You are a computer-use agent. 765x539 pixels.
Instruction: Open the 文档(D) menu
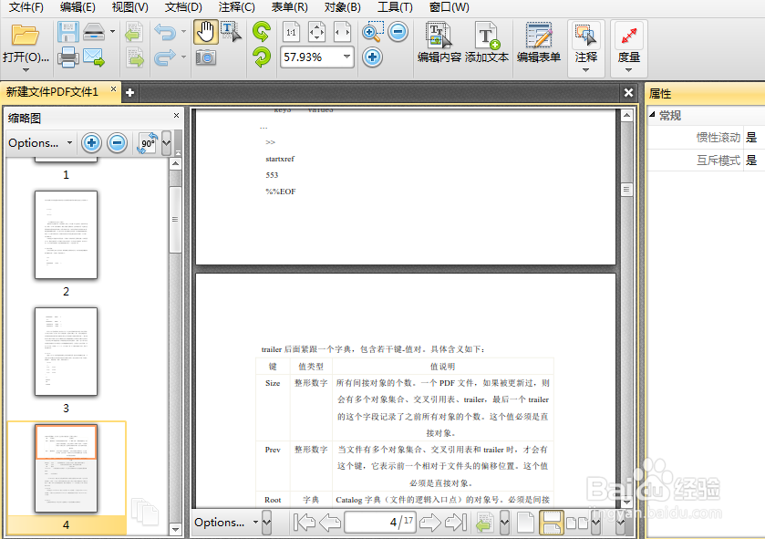(x=183, y=7)
